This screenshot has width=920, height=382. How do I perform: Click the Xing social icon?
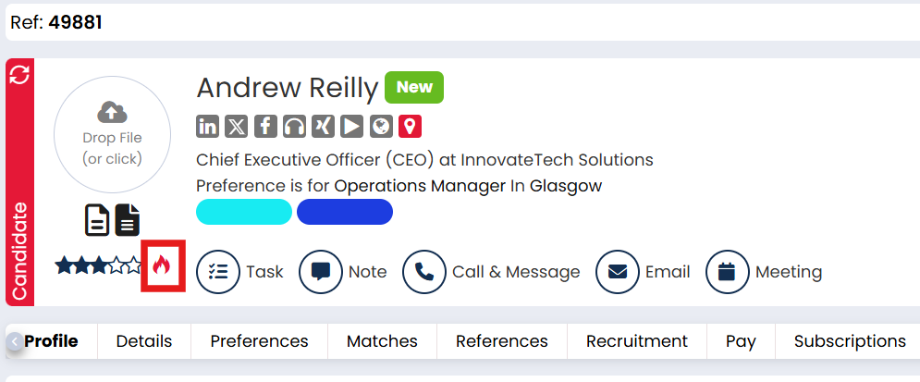[x=323, y=126]
